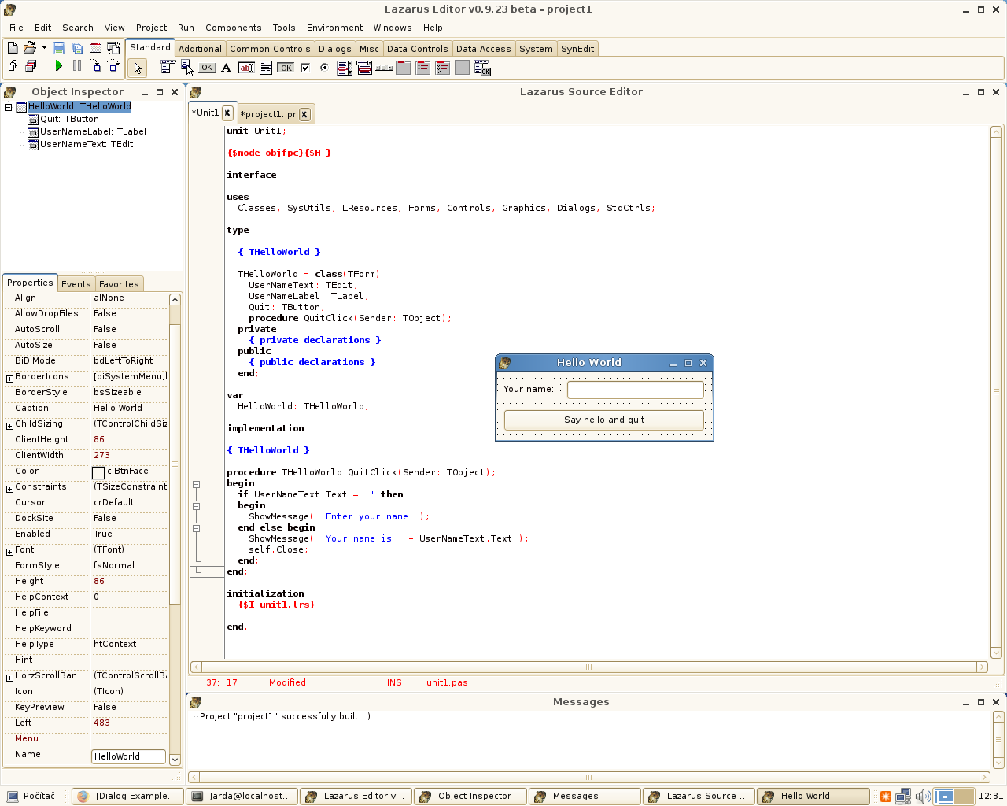Click the View Units icon

[x=13, y=66]
